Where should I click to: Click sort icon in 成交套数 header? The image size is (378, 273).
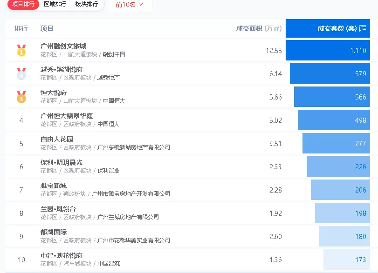coord(363,28)
